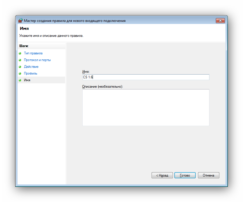243x202 pixels.
Task: Click the green bullet beside 'Протокол и порты'
Action: [20, 60]
